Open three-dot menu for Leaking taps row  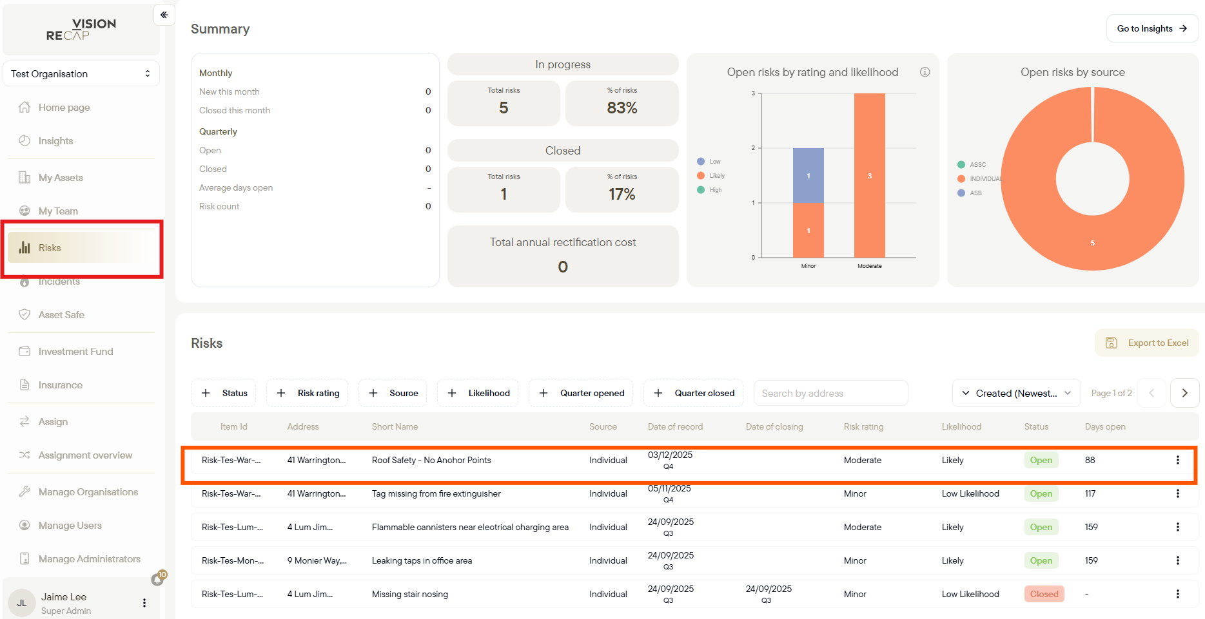(x=1177, y=560)
